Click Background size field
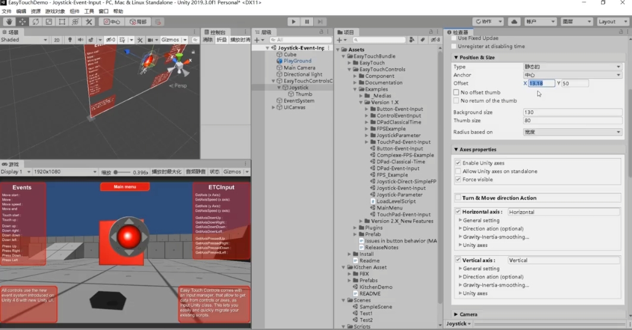 coord(573,112)
